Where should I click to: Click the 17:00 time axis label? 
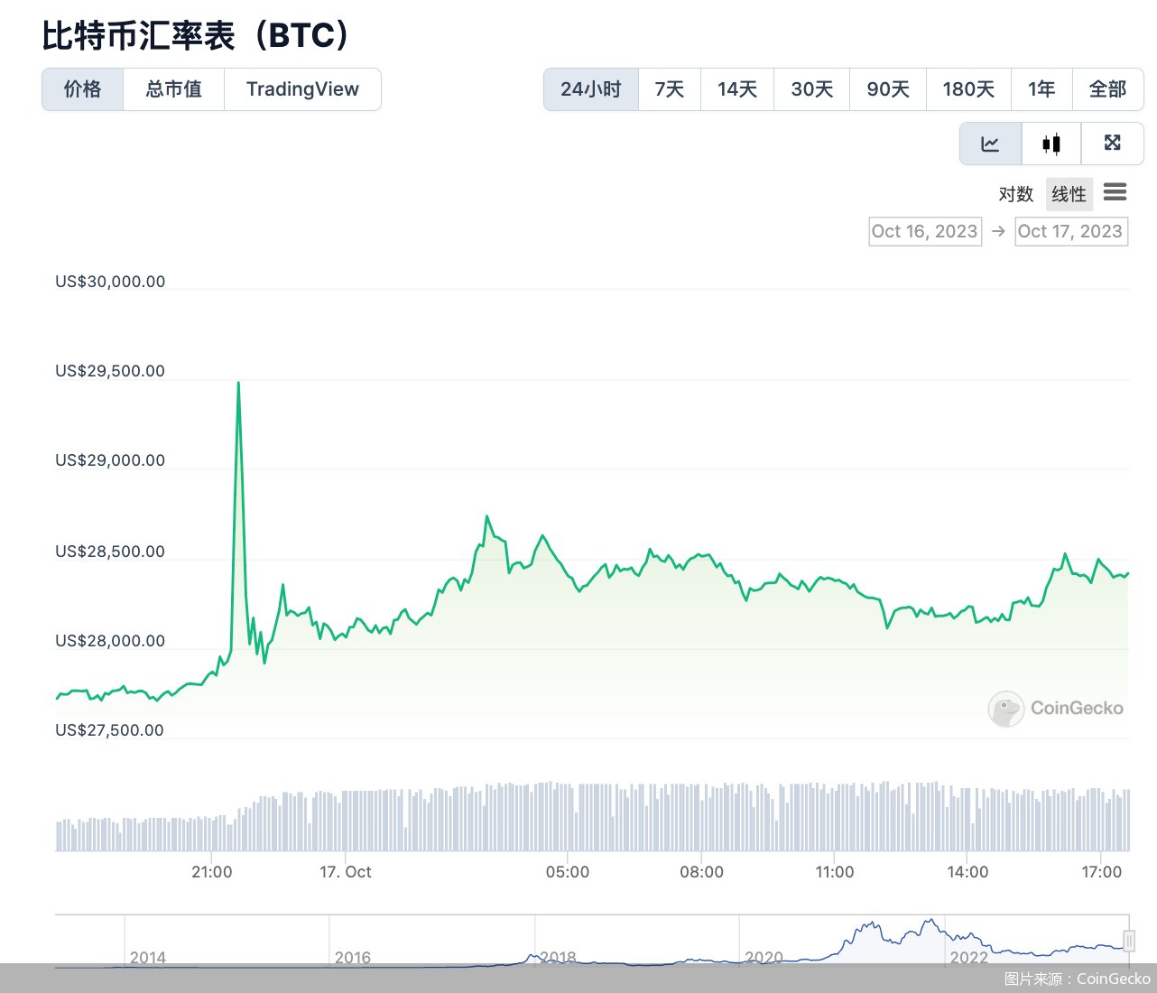coord(1102,872)
